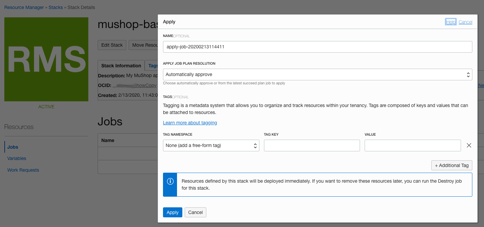The width and height of the screenshot is (484, 227).
Task: Open Work Requests from the sidebar
Action: coord(23,170)
